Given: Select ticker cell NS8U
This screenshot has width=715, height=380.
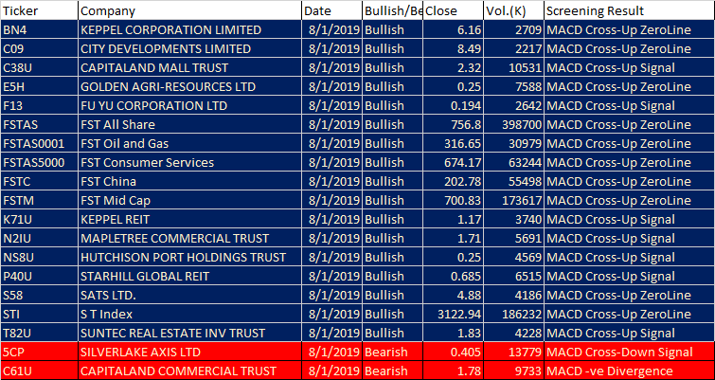Looking at the screenshot, I should coord(39,258).
